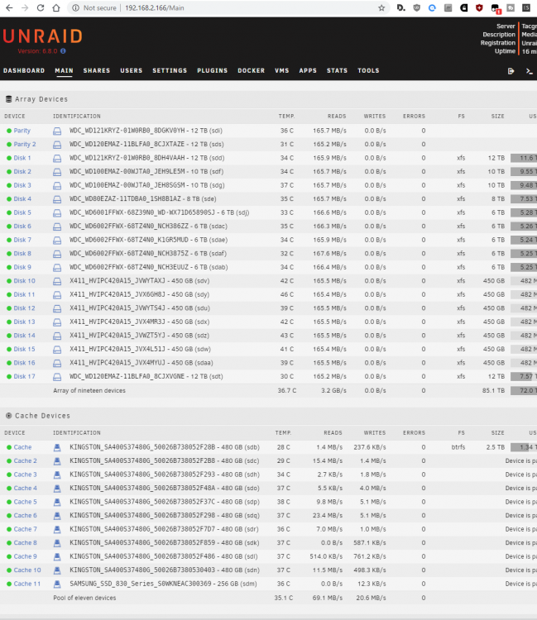
Task: Go to the Settings tab
Action: [x=170, y=71]
